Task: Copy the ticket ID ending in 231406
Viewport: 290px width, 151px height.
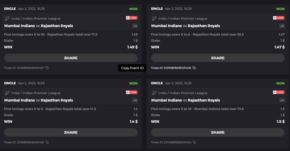Action: (x=194, y=68)
